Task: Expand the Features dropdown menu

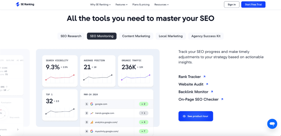Action: [x=121, y=5]
